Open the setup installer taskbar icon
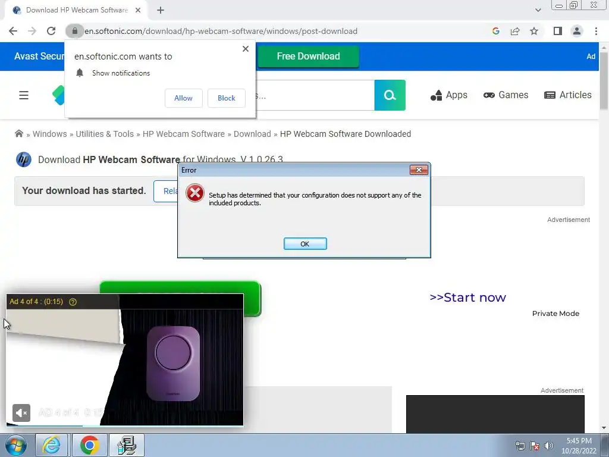This screenshot has height=457, width=609. (127, 445)
